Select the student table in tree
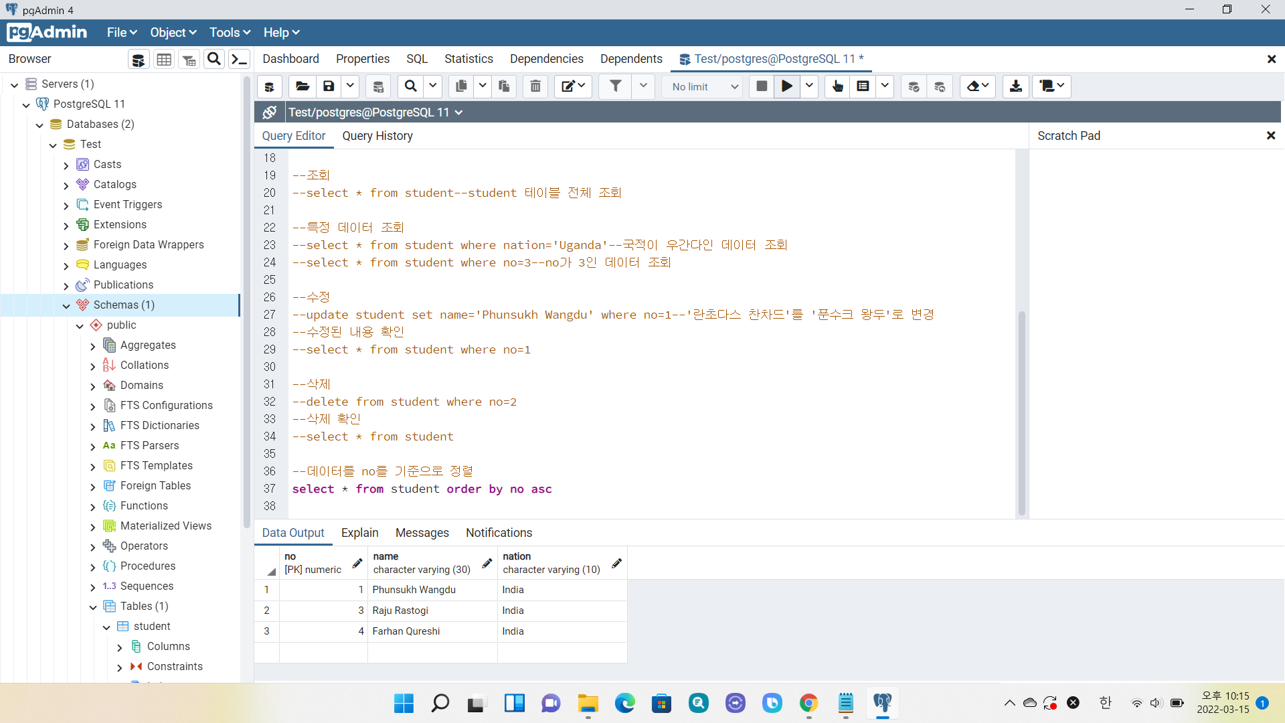The height and width of the screenshot is (723, 1285). coord(152,627)
